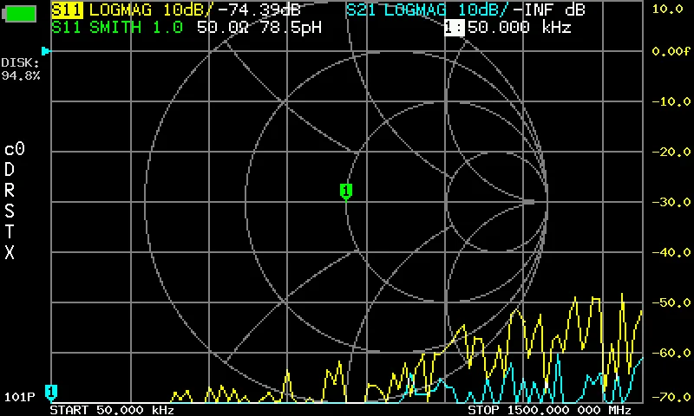Tap the START 50.000 kHz label
Viewport: 694px width, 416px height.
point(112,410)
